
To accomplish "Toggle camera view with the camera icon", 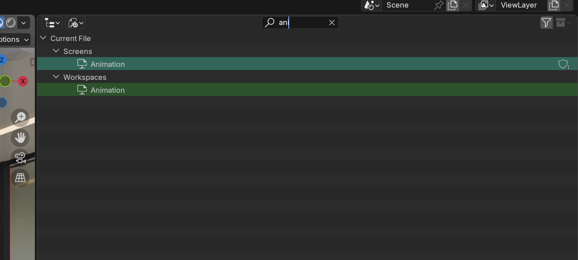I will [21, 157].
